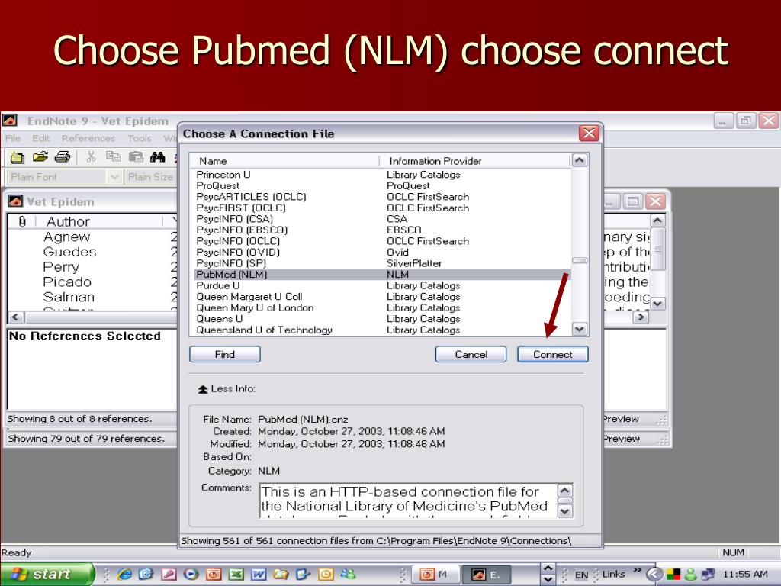This screenshot has height=586, width=781.
Task: Show hidden tray icons arrow
Action: click(x=654, y=575)
